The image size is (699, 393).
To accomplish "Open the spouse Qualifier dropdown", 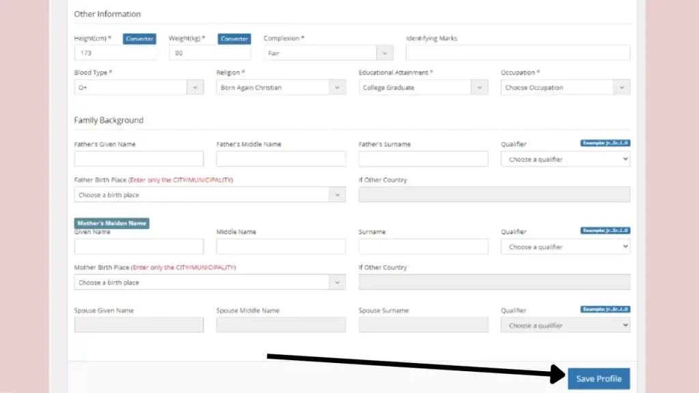I will click(565, 325).
